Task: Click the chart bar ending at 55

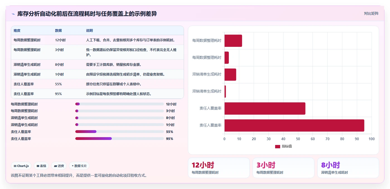Action: [x=265, y=108]
